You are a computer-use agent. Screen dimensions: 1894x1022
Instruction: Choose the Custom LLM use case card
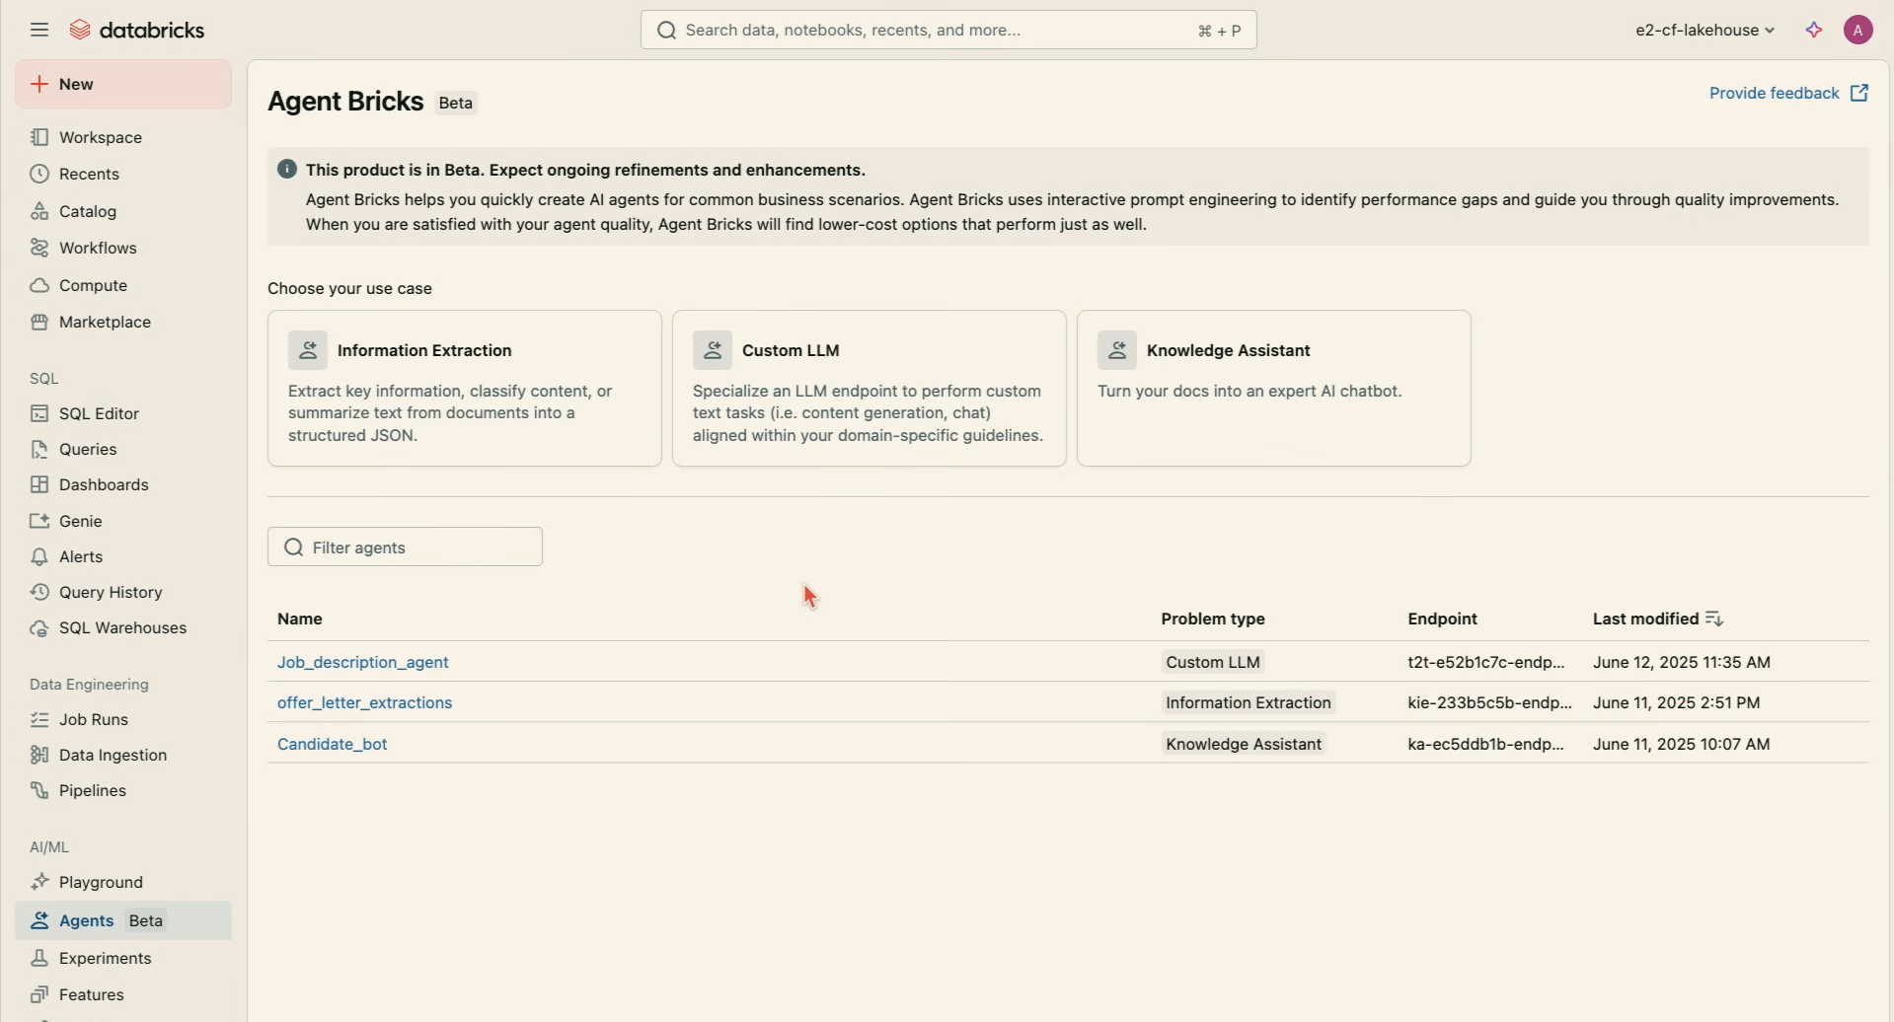[x=869, y=389]
